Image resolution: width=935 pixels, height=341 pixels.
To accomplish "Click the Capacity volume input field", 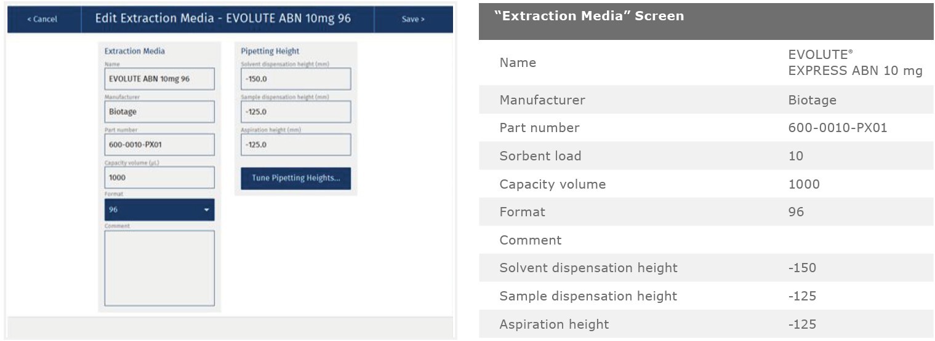I will point(159,178).
